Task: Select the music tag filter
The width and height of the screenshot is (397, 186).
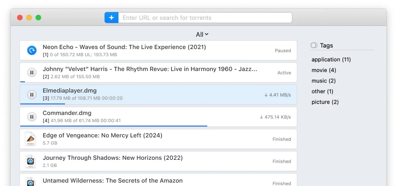Action: click(x=323, y=81)
